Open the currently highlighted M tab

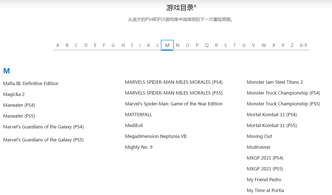pyautogui.click(x=168, y=45)
